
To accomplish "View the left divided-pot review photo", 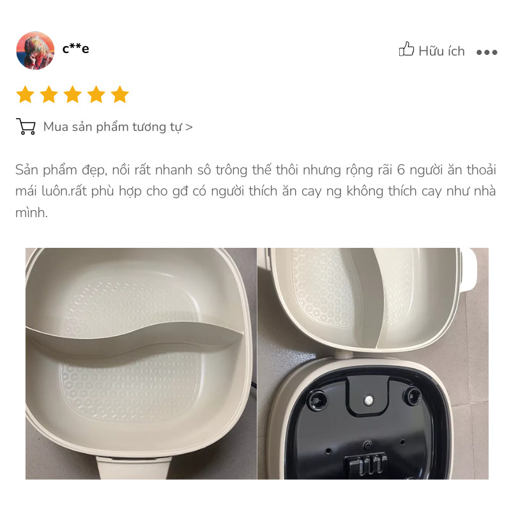I will tap(141, 363).
